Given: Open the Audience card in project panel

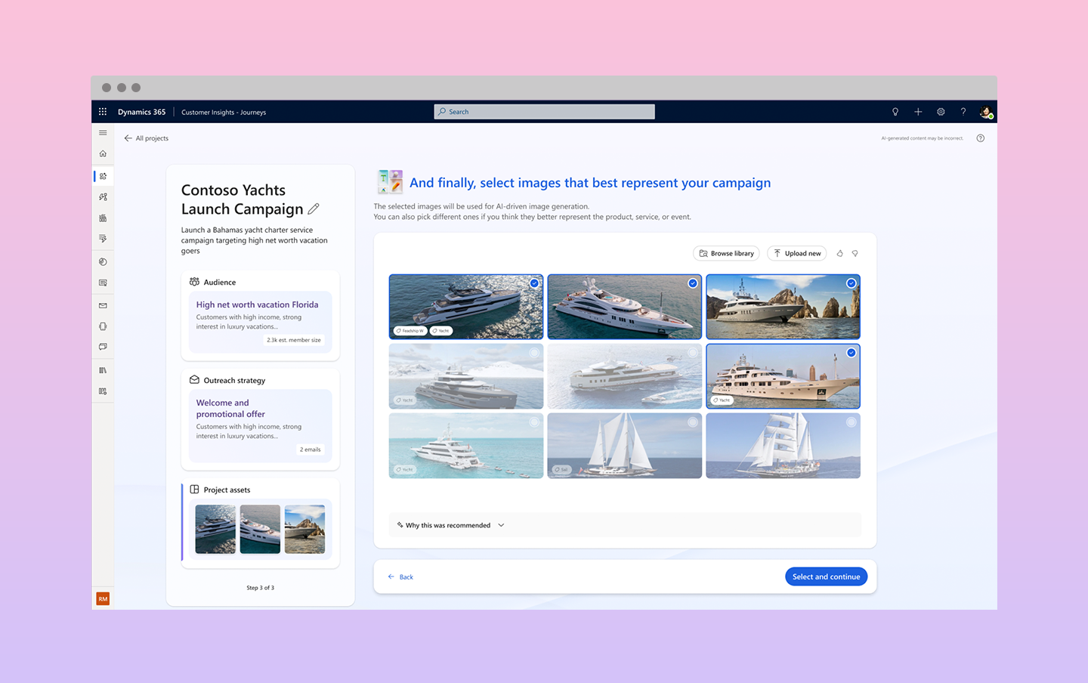Looking at the screenshot, I should point(260,315).
